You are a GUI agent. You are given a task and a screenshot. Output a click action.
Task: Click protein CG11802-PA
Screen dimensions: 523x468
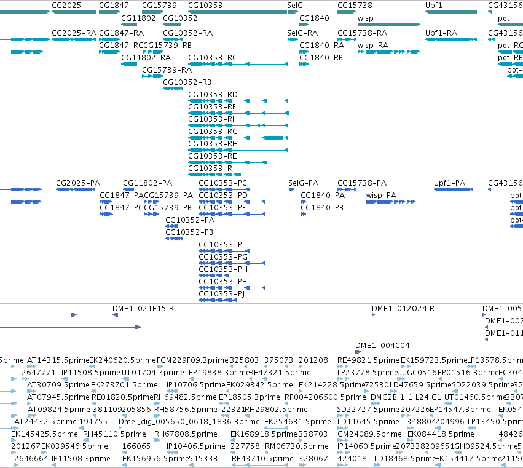point(147,183)
